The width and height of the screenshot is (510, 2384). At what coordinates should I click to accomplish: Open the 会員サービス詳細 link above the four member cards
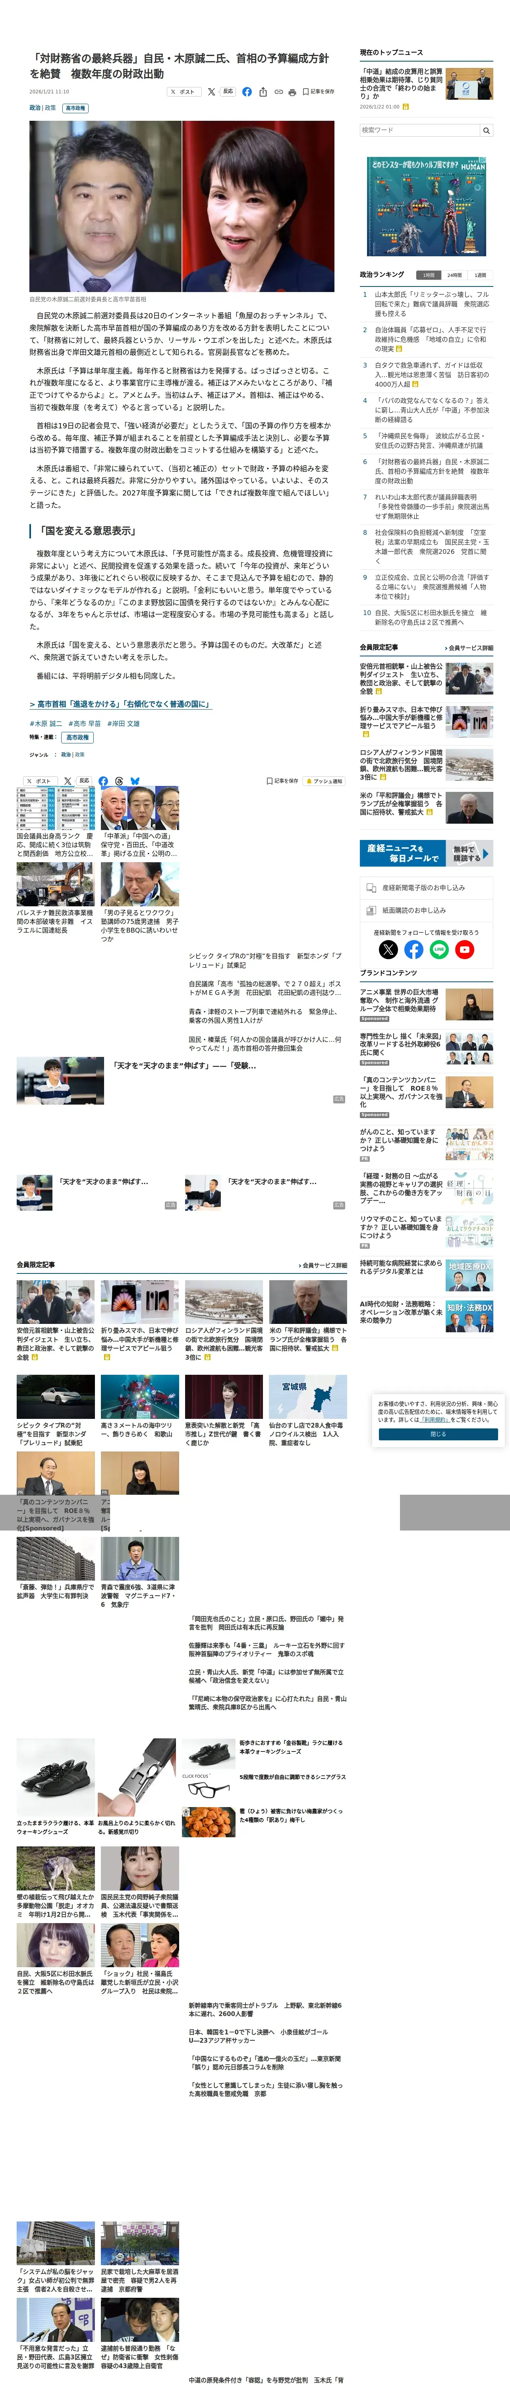[322, 1265]
